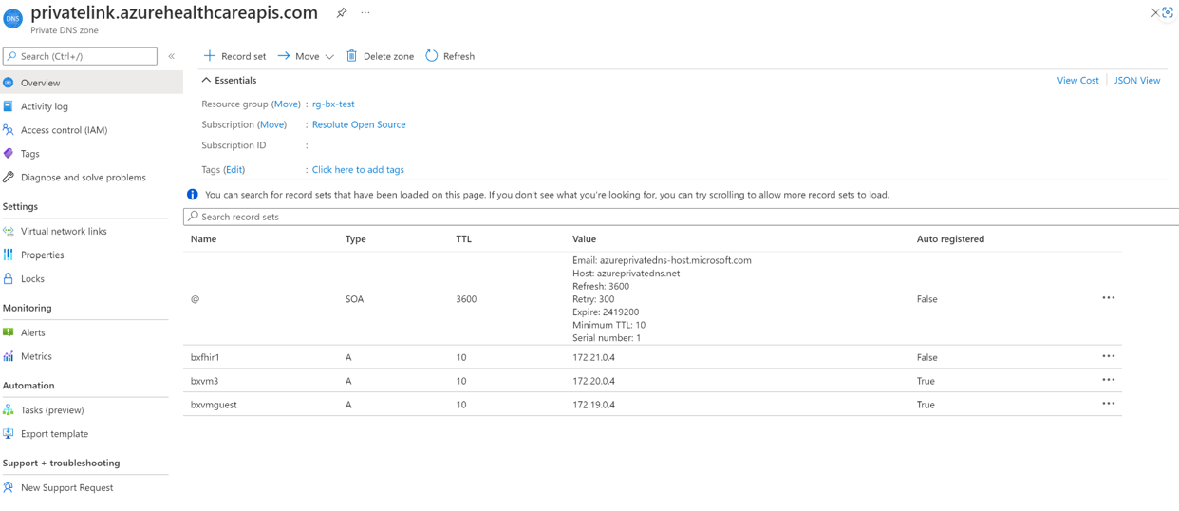Click here to add tags link
This screenshot has height=511, width=1179.
tap(358, 170)
